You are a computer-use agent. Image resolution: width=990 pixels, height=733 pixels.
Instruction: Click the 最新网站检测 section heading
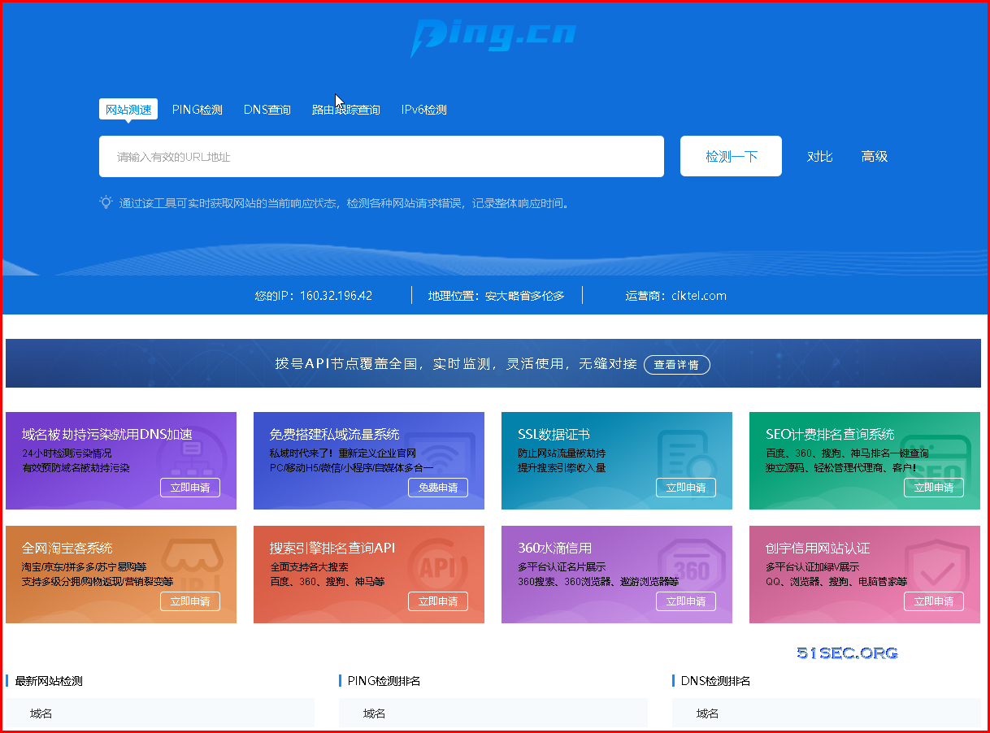[49, 681]
